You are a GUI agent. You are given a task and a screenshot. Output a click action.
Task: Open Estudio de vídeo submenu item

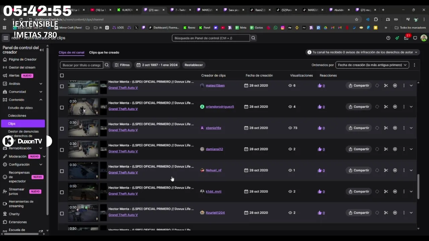[x=20, y=108]
